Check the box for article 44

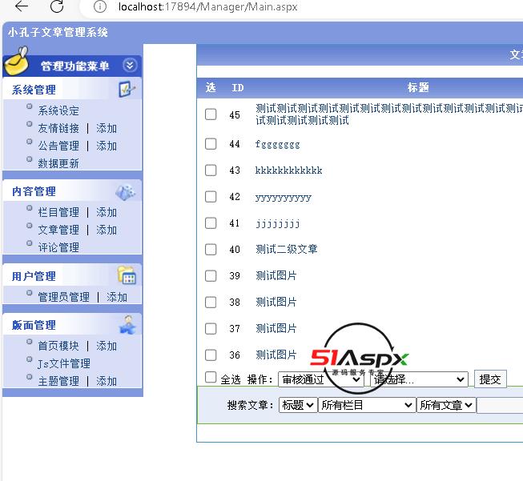(211, 144)
